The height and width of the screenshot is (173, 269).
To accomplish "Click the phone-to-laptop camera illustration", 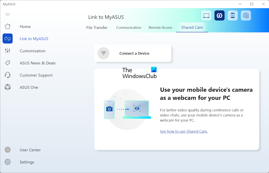I will [127, 109].
